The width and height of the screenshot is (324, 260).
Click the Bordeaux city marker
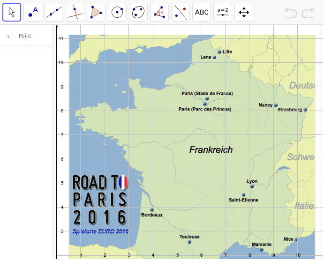coord(152,210)
